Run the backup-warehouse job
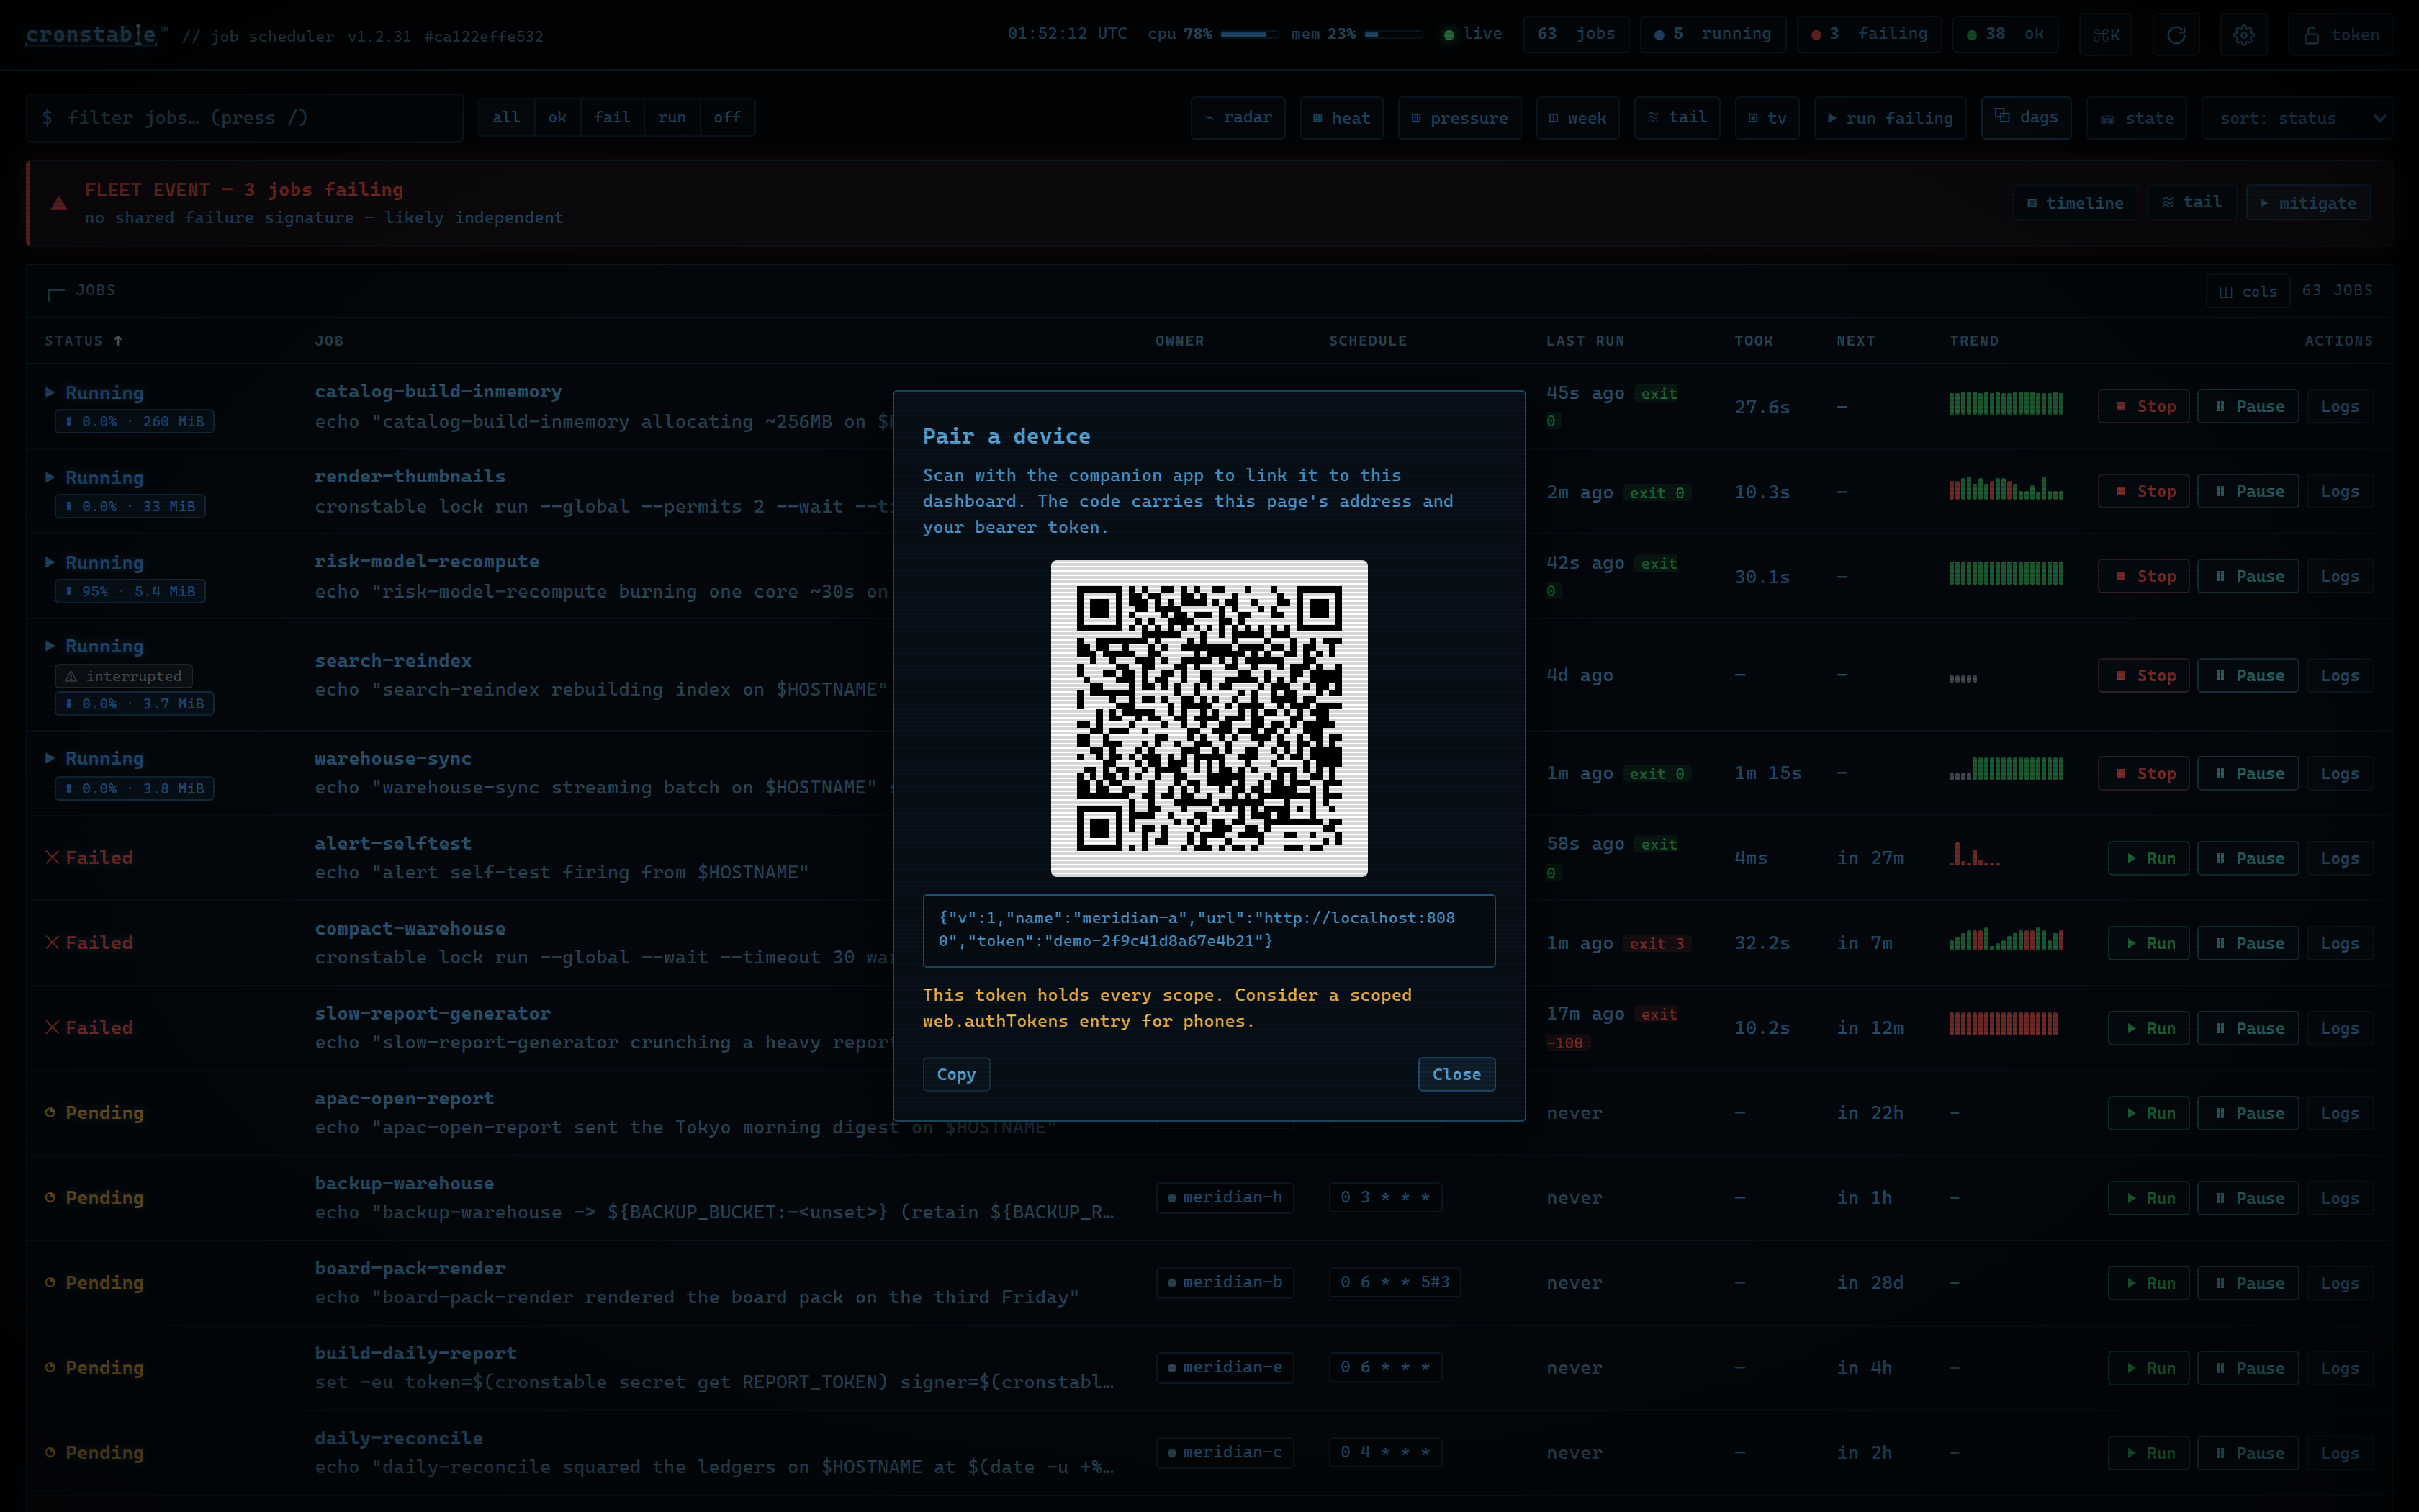This screenshot has height=1512, width=2419. [x=2149, y=1199]
